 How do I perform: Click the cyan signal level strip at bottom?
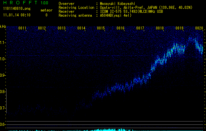pos(105,130)
